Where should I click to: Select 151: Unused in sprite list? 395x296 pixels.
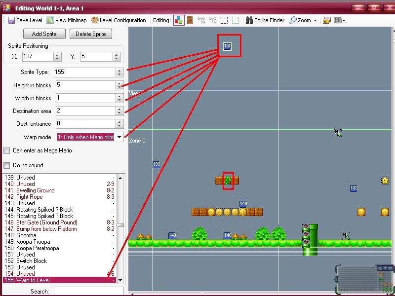59,255
